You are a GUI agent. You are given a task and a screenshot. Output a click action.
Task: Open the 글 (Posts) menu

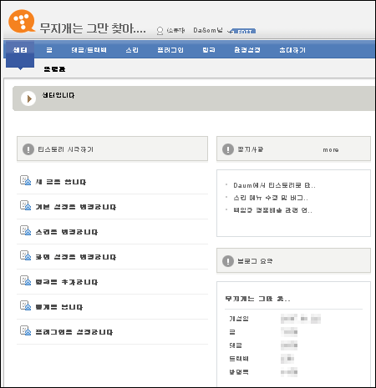[x=49, y=50]
